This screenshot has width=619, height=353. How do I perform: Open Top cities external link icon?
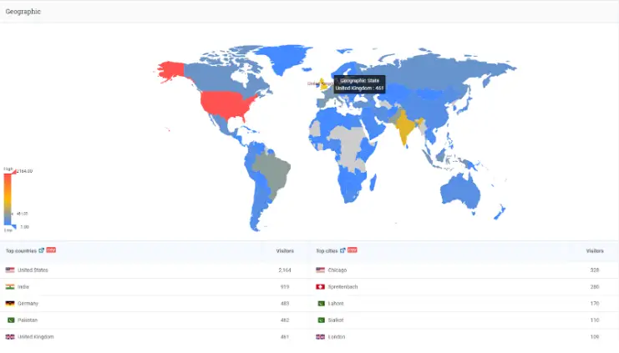[342, 250]
